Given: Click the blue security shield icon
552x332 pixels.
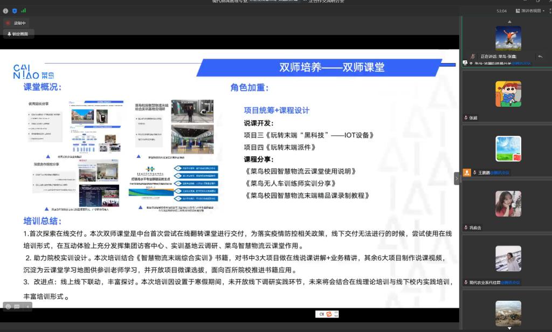Looking at the screenshot, I should tap(15, 11).
